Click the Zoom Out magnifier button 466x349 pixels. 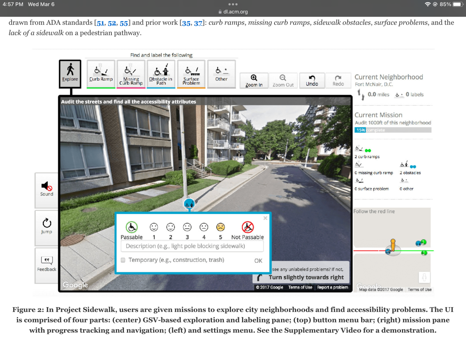(x=283, y=81)
